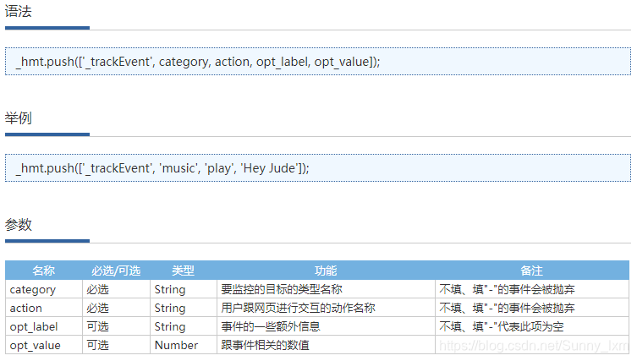Click the 用户跟网页进行交互的动作名称 cell
Viewport: 637px width, 361px height.
coord(326,308)
